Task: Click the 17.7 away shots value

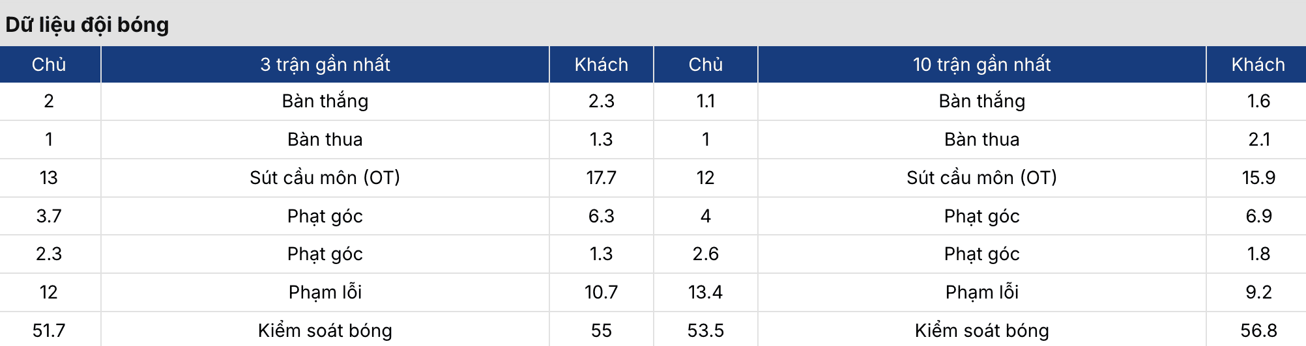Action: pyautogui.click(x=601, y=178)
